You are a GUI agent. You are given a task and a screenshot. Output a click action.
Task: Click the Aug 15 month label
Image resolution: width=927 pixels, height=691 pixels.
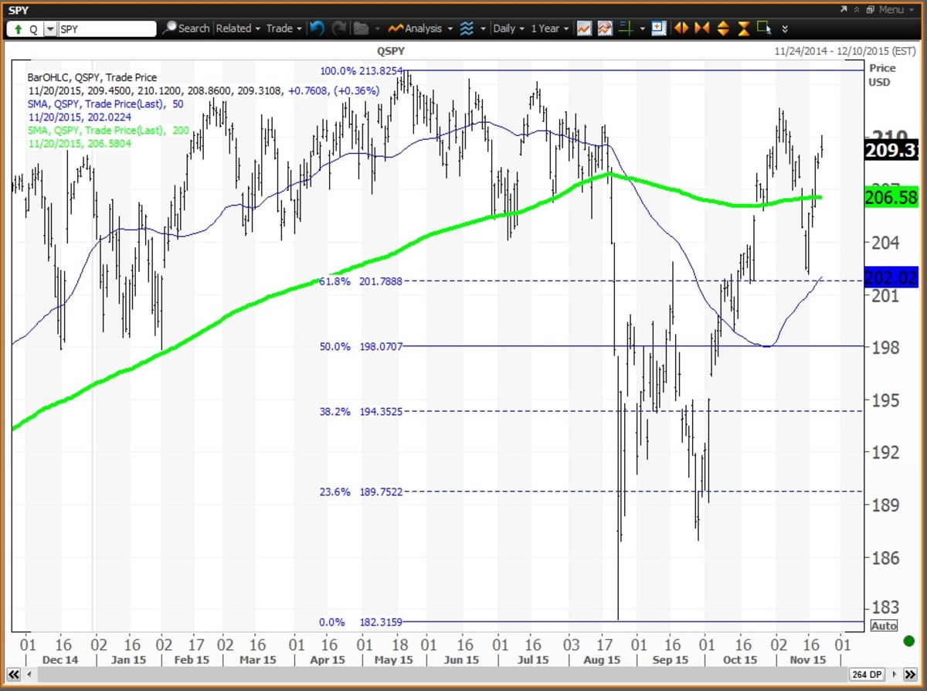point(603,660)
